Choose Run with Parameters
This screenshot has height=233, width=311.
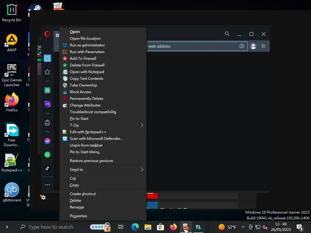(x=103, y=52)
